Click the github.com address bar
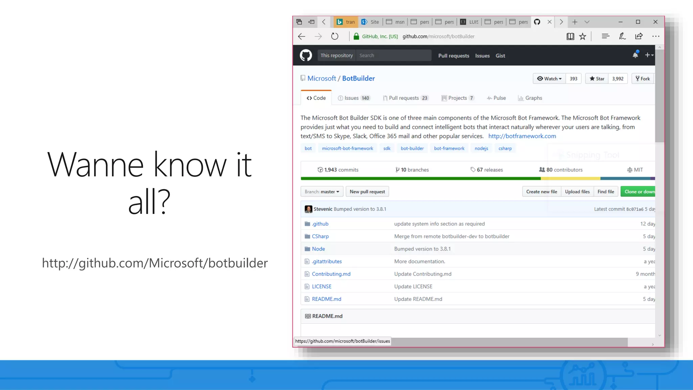 click(438, 36)
